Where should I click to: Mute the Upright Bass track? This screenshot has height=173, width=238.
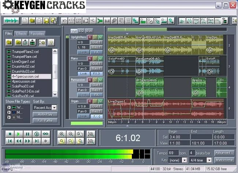point(100,37)
